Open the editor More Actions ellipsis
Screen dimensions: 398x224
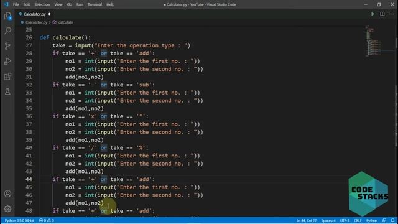[x=391, y=14]
